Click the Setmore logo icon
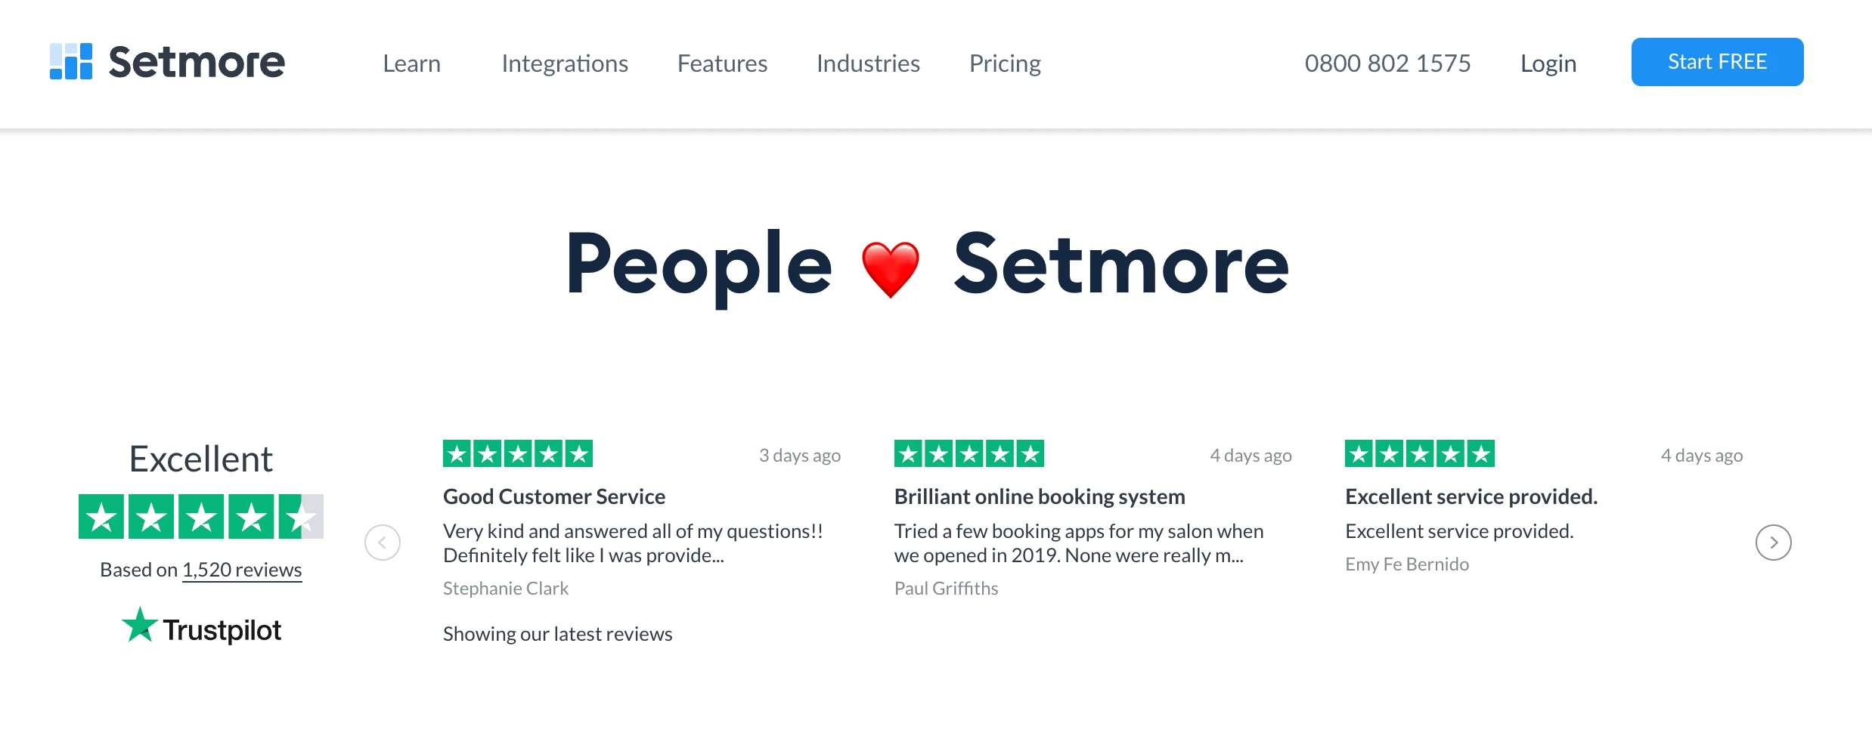Image resolution: width=1872 pixels, height=739 pixels. pos(71,61)
